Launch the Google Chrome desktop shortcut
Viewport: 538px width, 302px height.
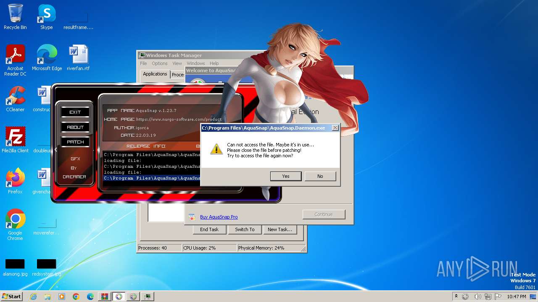[15, 224]
